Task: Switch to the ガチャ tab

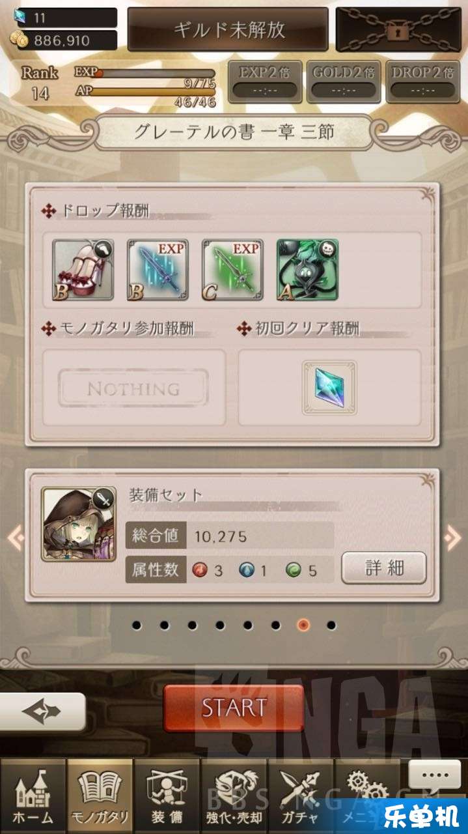Action: [x=301, y=796]
